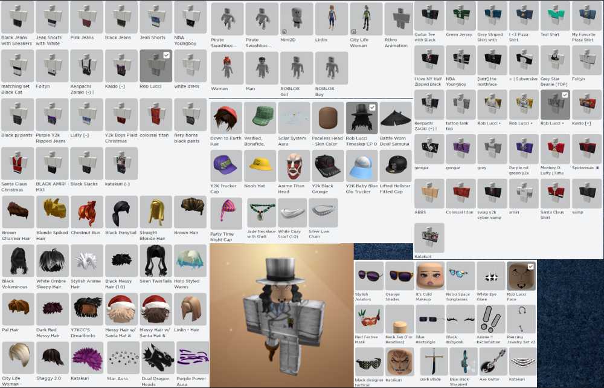The image size is (604, 388).
Task: Select the Party Time Night Cap
Action: tap(226, 213)
